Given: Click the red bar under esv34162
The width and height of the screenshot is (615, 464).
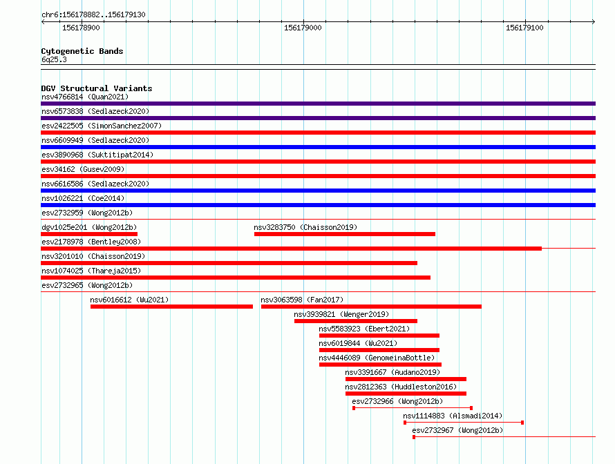Looking at the screenshot, I should click(318, 176).
